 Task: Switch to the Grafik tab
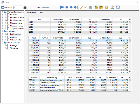(41, 13)
